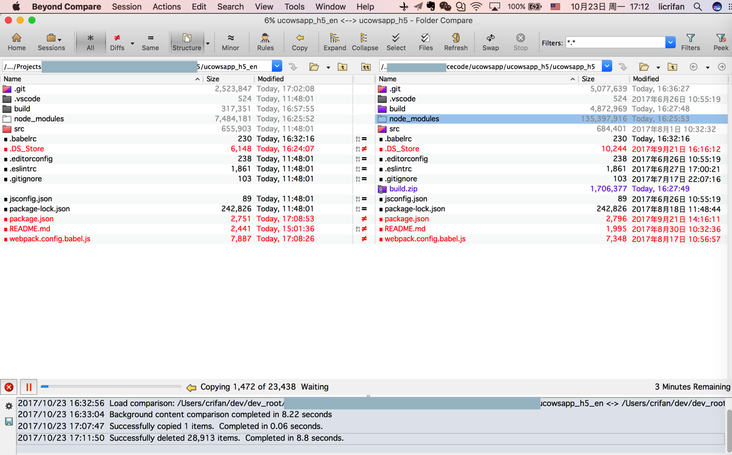Click the Copy toolbar icon
Image resolution: width=732 pixels, height=455 pixels.
click(300, 42)
